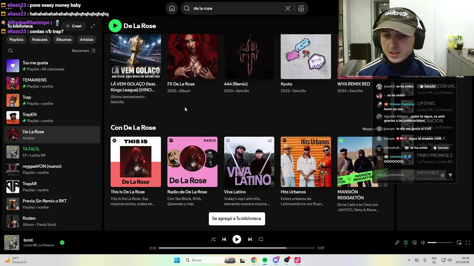The height and width of the screenshot is (266, 474).
Task: Open the FX De La Rose album cover
Action: [192, 57]
